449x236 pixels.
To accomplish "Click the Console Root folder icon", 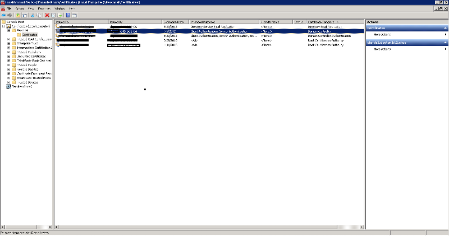I will point(3,22).
